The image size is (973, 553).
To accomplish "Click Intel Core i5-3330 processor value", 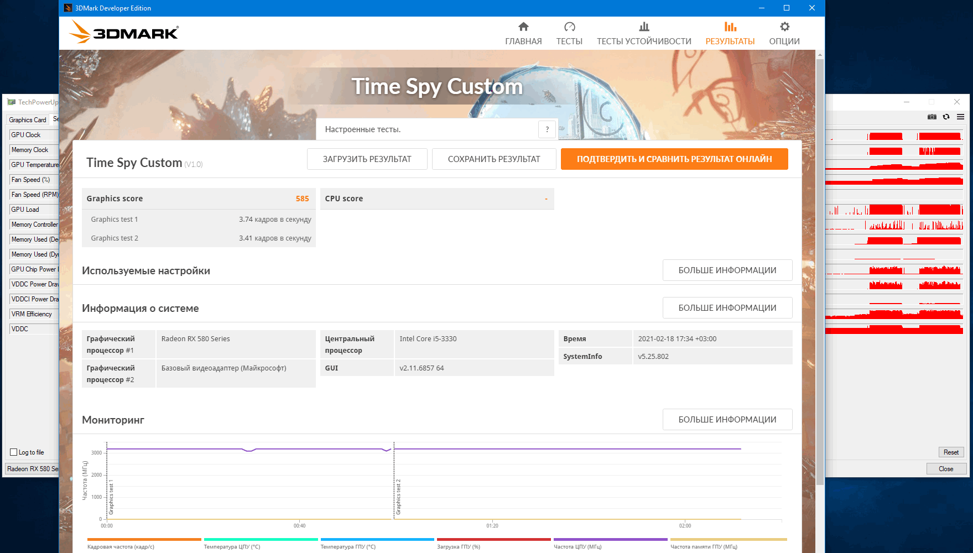I will pyautogui.click(x=428, y=339).
